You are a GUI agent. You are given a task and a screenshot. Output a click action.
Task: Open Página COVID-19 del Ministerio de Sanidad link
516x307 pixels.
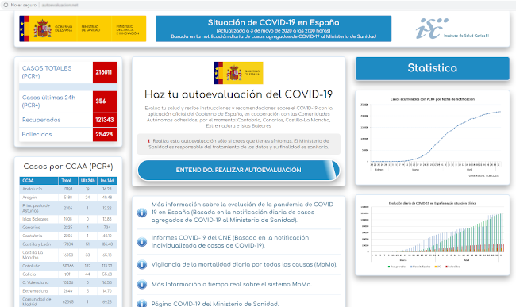(215, 304)
